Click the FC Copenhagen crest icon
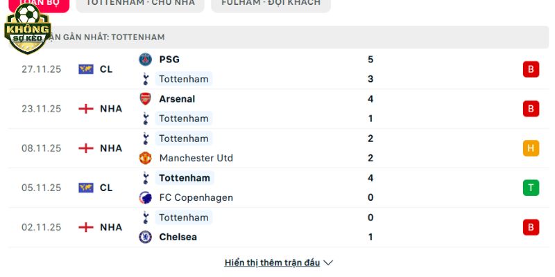 (x=145, y=197)
